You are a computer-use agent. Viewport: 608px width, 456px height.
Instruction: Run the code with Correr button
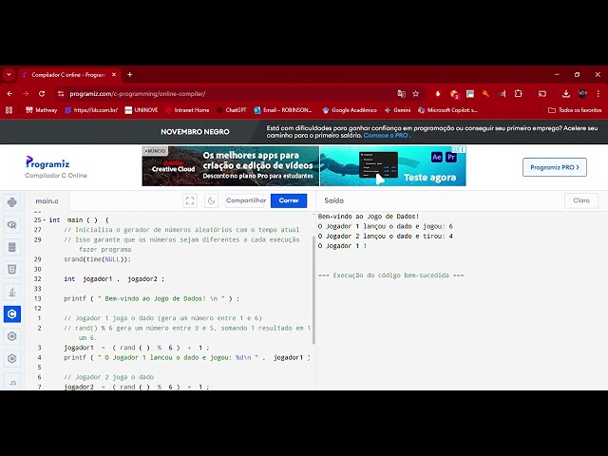pos(289,200)
